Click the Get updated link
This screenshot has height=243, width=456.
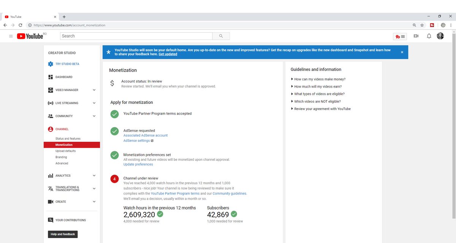[x=168, y=54]
